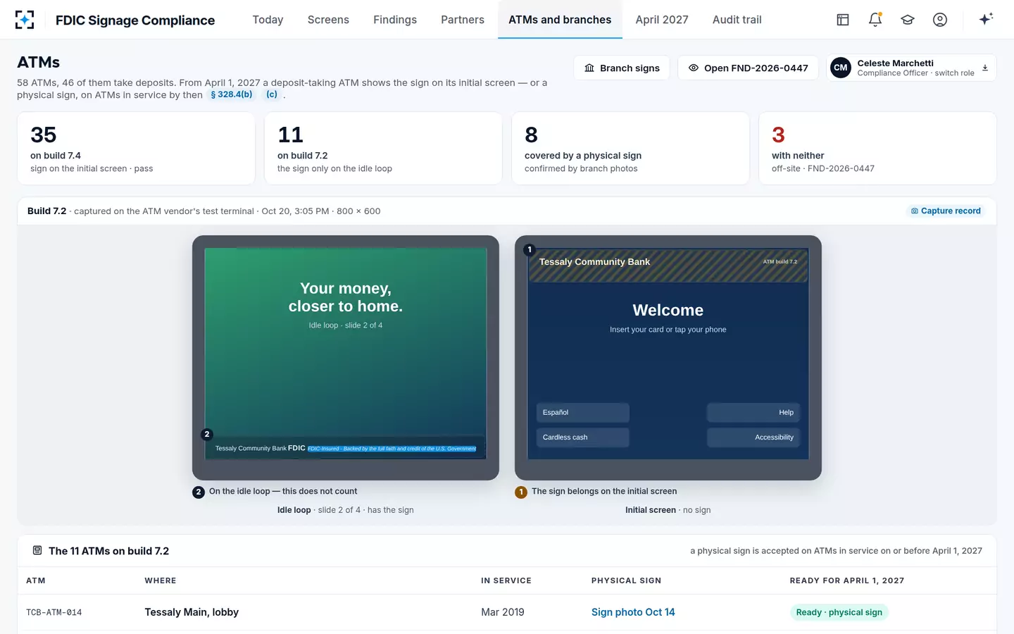Viewport: 1014px width, 634px height.
Task: Open the layout panel icon in header
Action: tap(843, 20)
